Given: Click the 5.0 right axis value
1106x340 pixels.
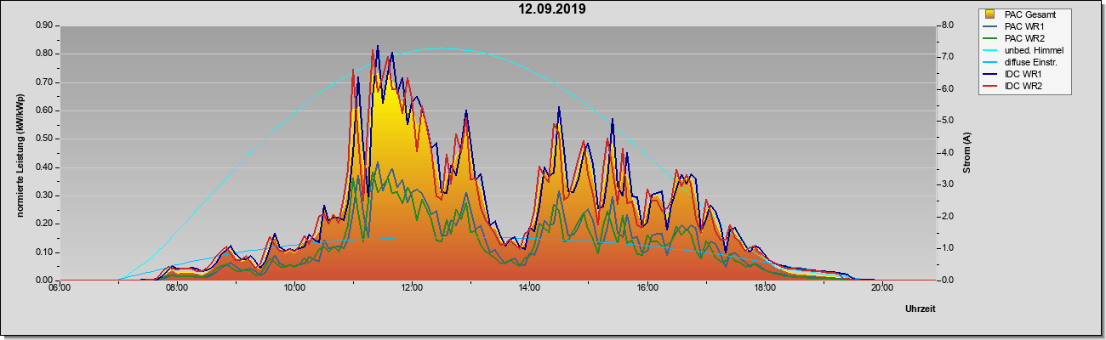Looking at the screenshot, I should point(947,121).
